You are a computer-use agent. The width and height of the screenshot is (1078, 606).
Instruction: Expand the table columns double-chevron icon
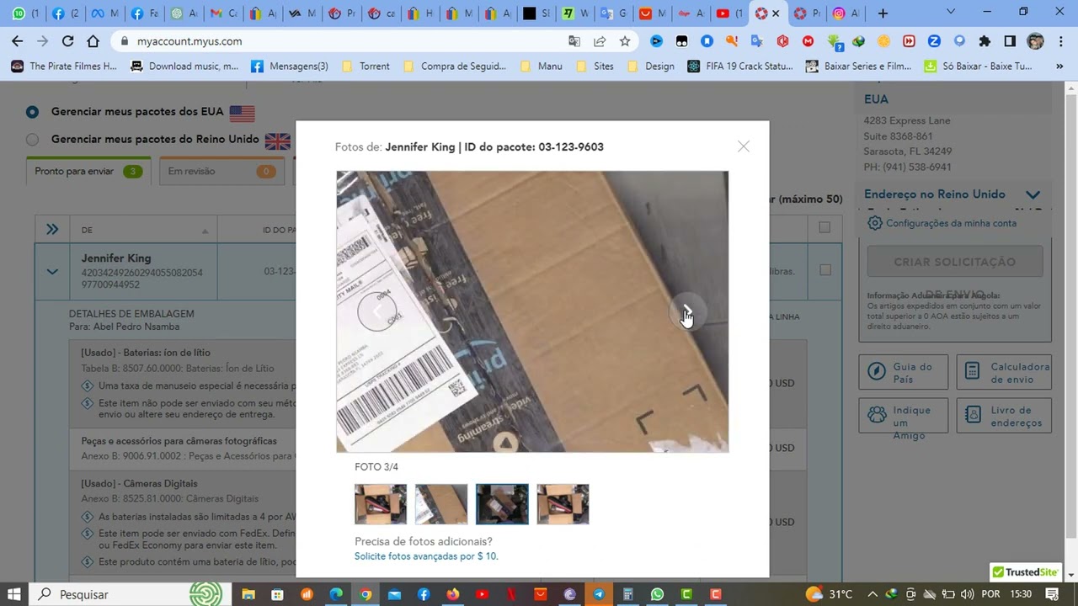click(x=52, y=229)
